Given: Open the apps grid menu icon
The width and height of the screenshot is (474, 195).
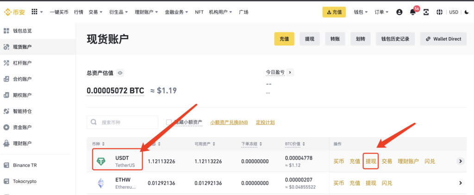Looking at the screenshot, I should coord(34,12).
